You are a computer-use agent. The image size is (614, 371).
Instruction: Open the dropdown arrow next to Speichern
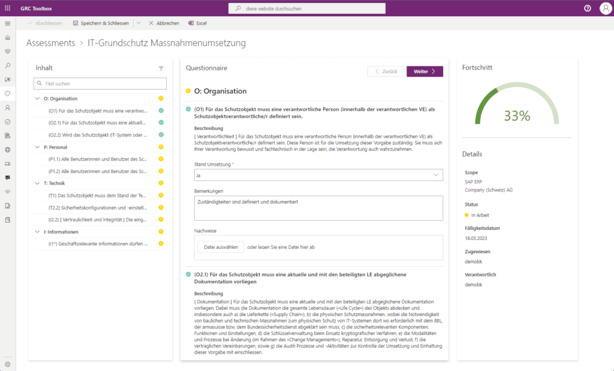(x=139, y=23)
